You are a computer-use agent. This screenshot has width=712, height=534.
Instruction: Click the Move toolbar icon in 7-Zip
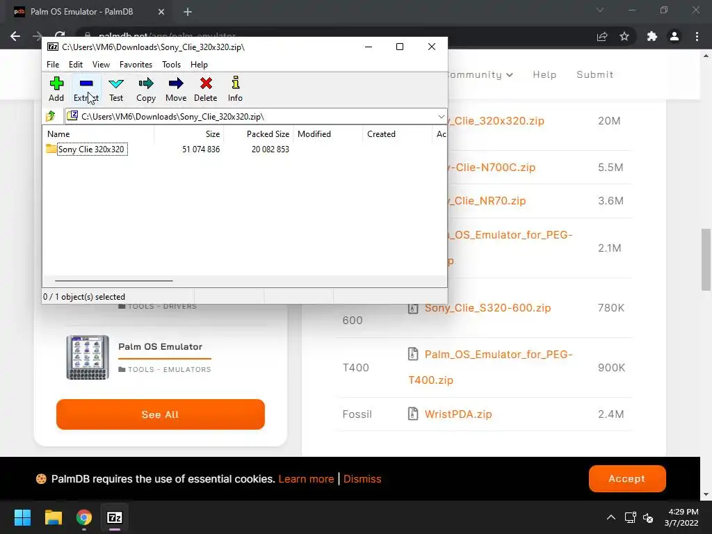pyautogui.click(x=176, y=89)
